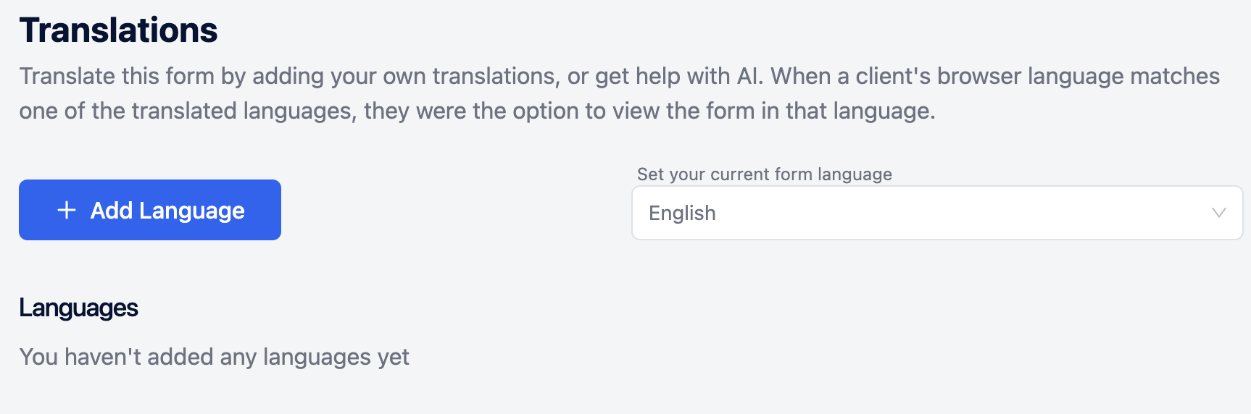The width and height of the screenshot is (1251, 414).
Task: Open the English language combo box
Action: [x=936, y=213]
